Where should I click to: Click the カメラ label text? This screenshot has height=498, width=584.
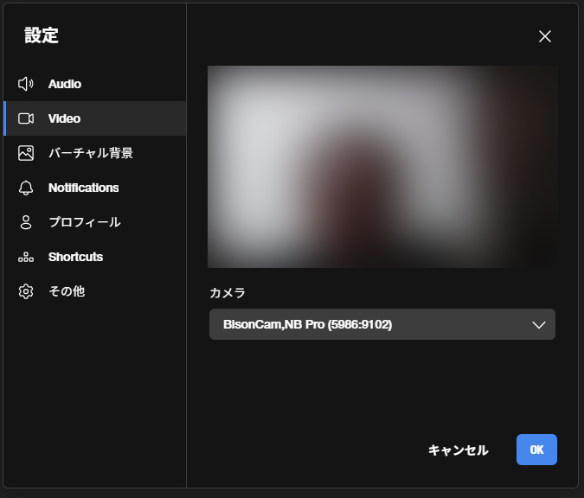(228, 293)
